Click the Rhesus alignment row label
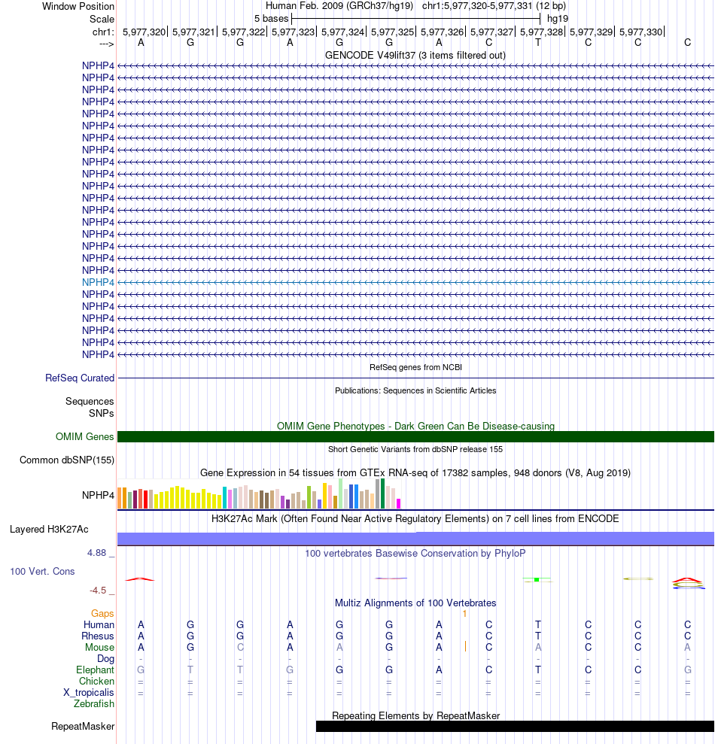The width and height of the screenshot is (715, 744). point(98,636)
